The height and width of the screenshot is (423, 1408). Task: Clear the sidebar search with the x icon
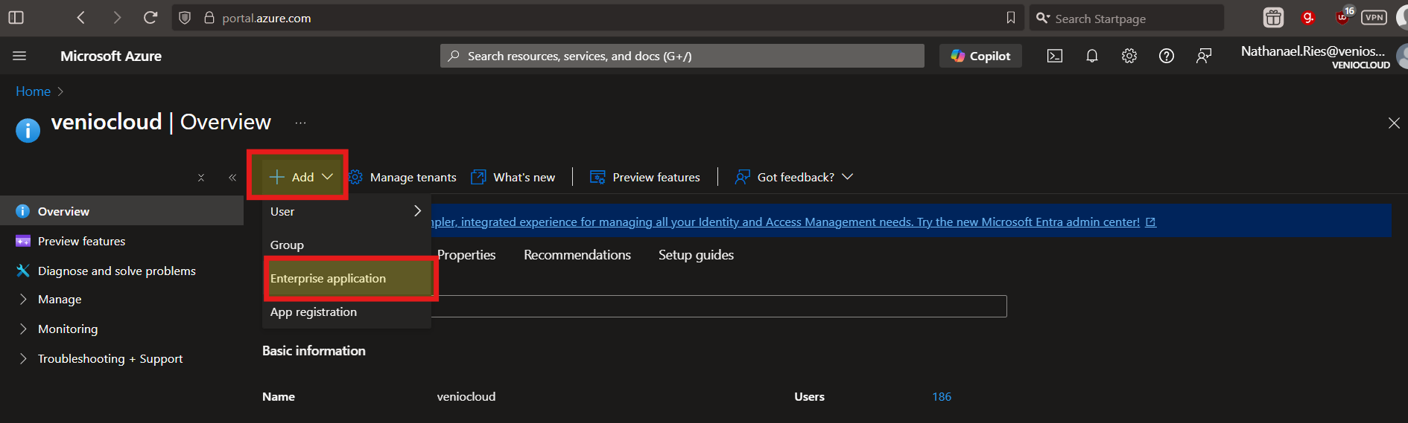pos(201,177)
